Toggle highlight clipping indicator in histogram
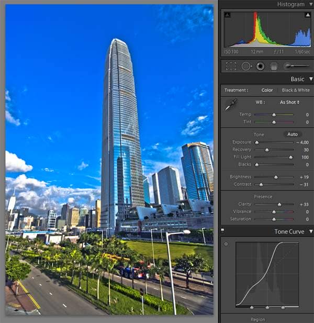Viewport: 314px width, 323px height. (x=307, y=15)
